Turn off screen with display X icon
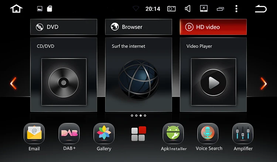 (x=204, y=8)
